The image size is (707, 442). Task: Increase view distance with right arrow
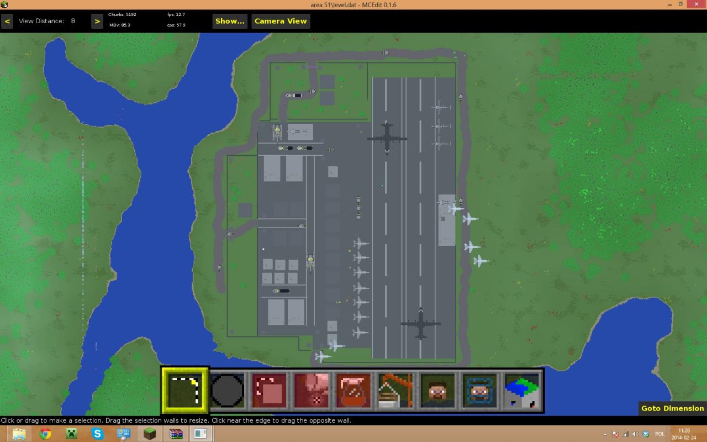pos(97,21)
